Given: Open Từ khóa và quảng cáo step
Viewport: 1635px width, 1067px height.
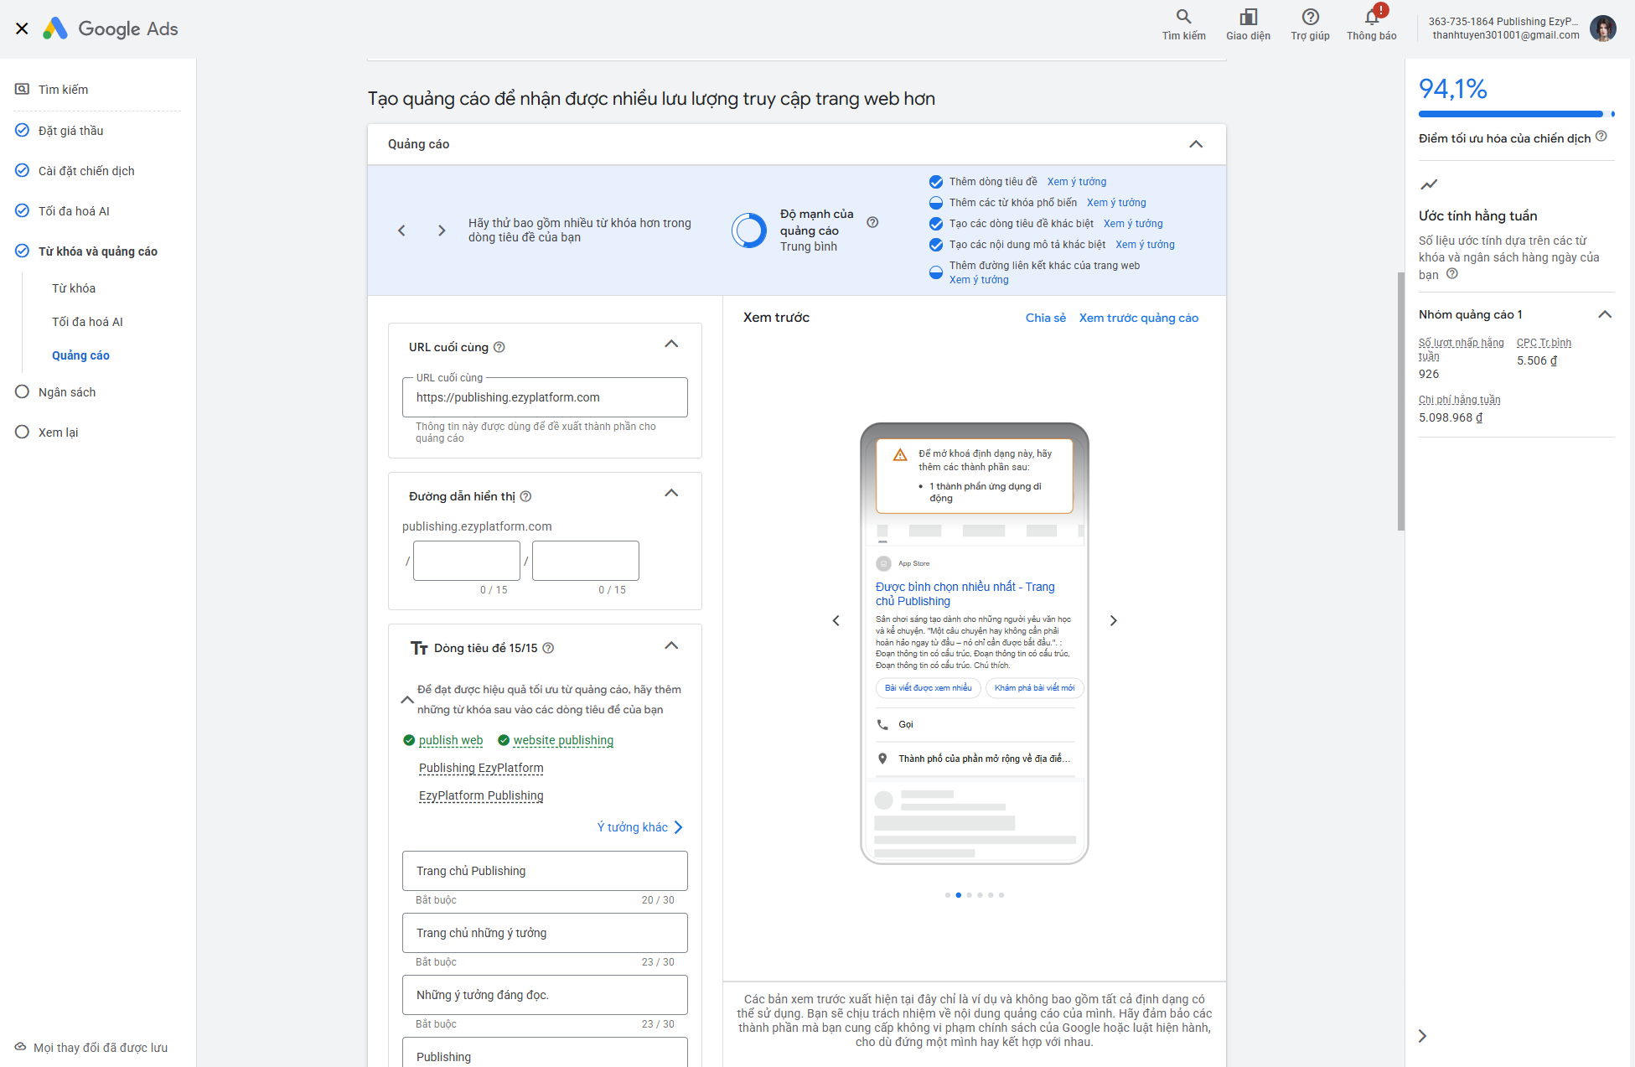Looking at the screenshot, I should 97,251.
